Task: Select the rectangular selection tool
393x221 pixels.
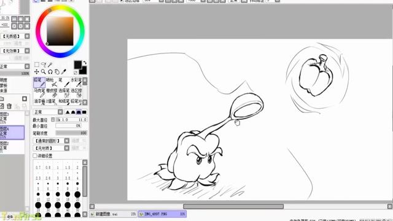Action: point(37,64)
